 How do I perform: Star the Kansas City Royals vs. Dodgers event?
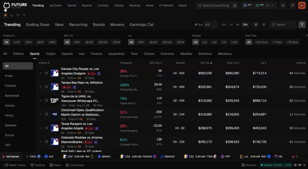click(46, 73)
